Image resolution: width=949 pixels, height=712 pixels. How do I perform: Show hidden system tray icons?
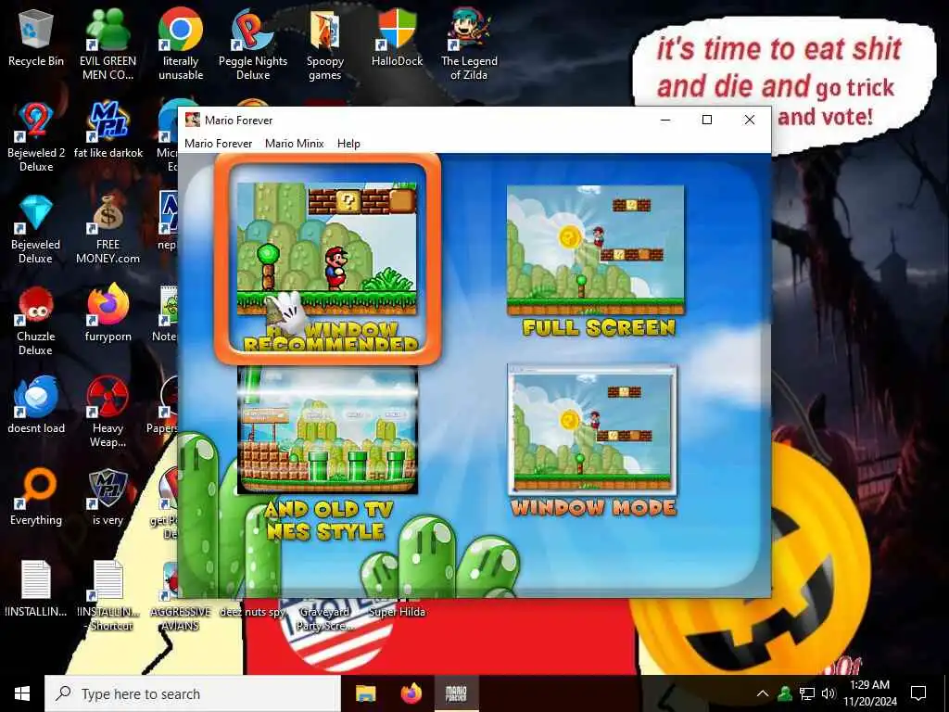point(763,693)
